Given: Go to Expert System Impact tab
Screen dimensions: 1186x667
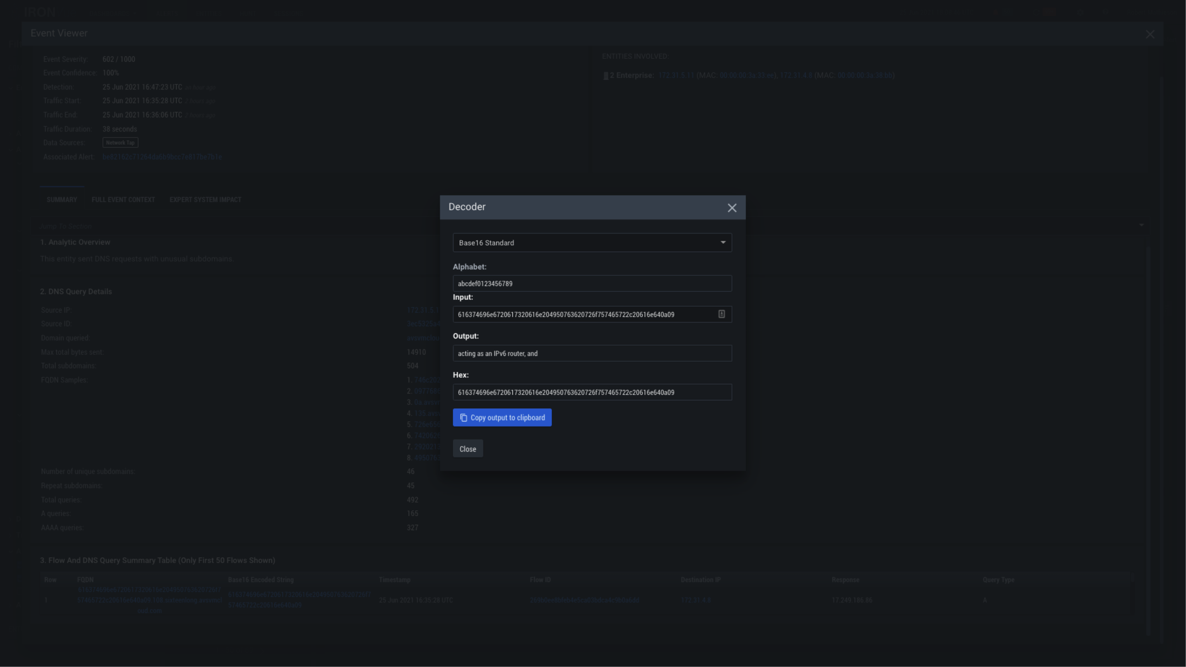Looking at the screenshot, I should tap(205, 200).
